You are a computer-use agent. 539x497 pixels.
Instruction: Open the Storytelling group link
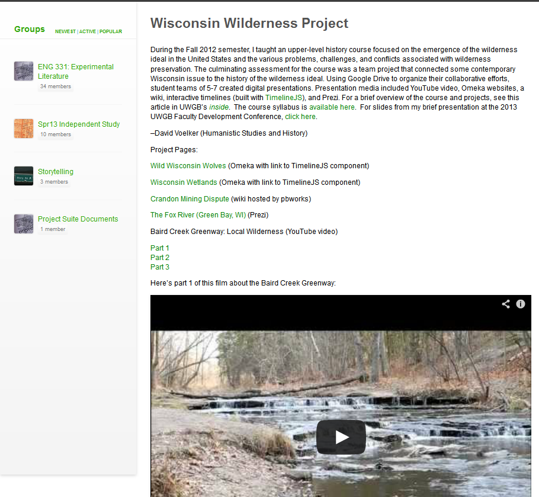[x=56, y=172]
